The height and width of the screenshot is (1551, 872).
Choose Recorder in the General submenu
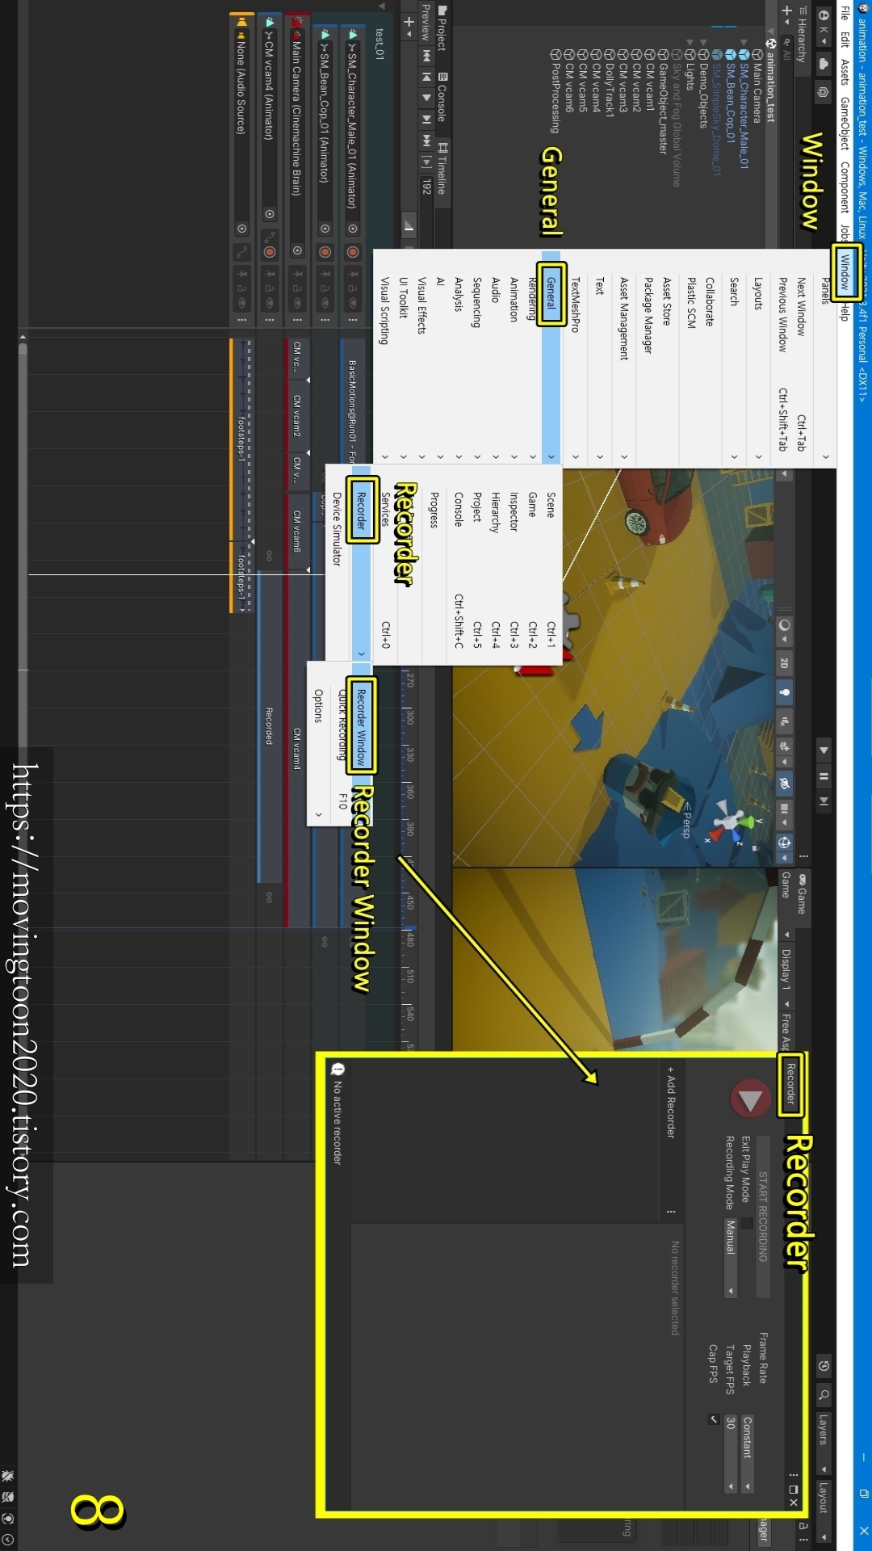pos(361,565)
